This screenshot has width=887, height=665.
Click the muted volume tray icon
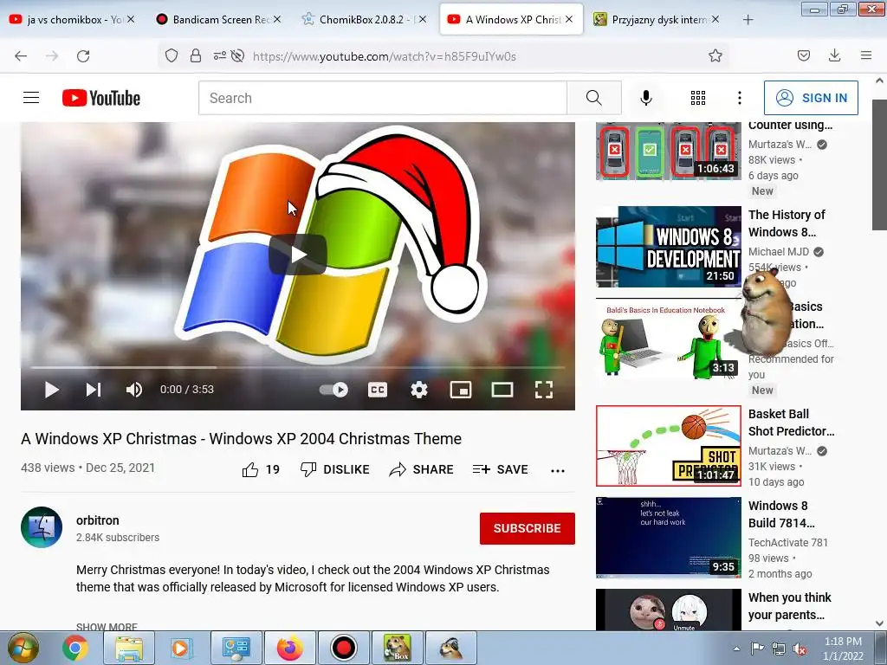[800, 649]
